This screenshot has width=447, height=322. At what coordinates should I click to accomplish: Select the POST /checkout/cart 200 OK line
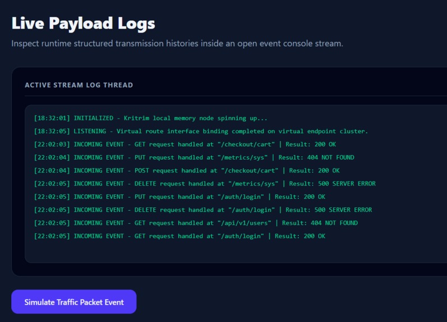pos(187,171)
